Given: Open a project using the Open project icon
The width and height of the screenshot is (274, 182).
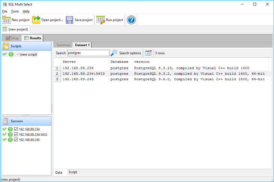Looking at the screenshot, I should [36, 20].
